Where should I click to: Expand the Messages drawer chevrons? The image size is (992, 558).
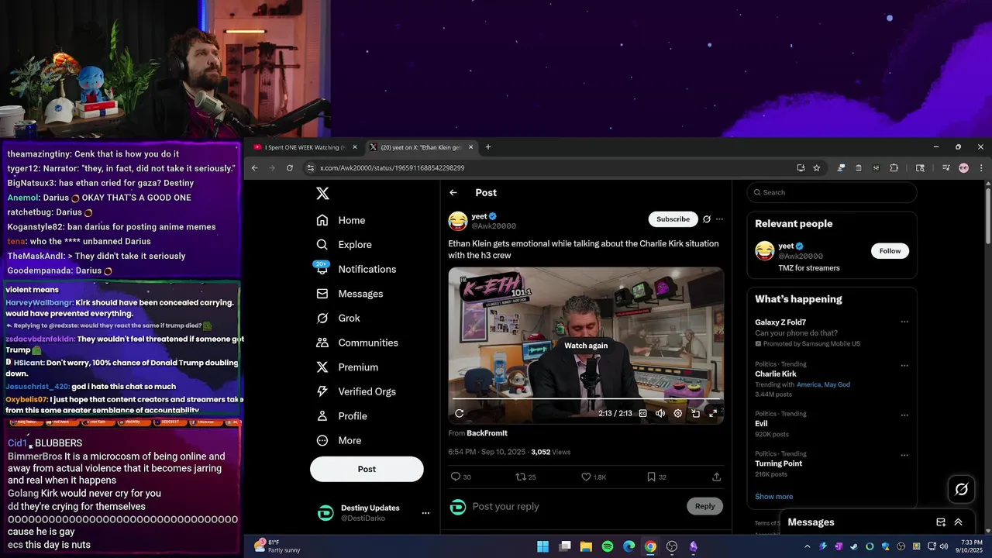click(959, 522)
